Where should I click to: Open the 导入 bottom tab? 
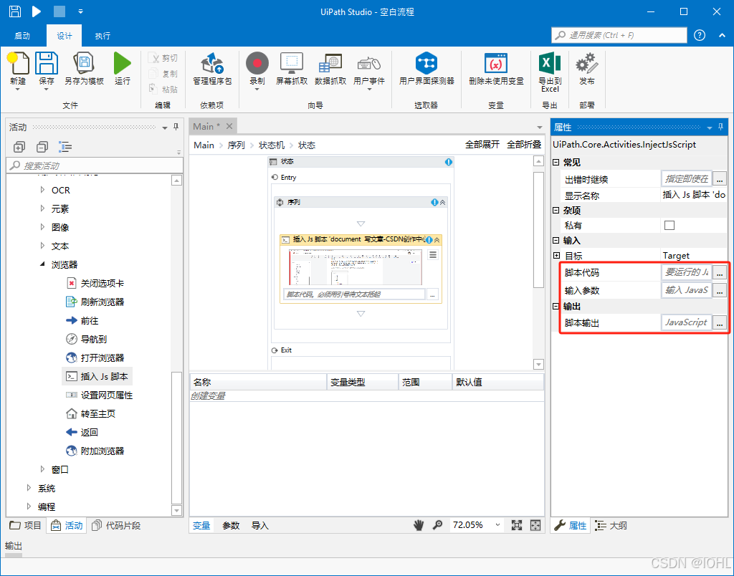(x=259, y=525)
